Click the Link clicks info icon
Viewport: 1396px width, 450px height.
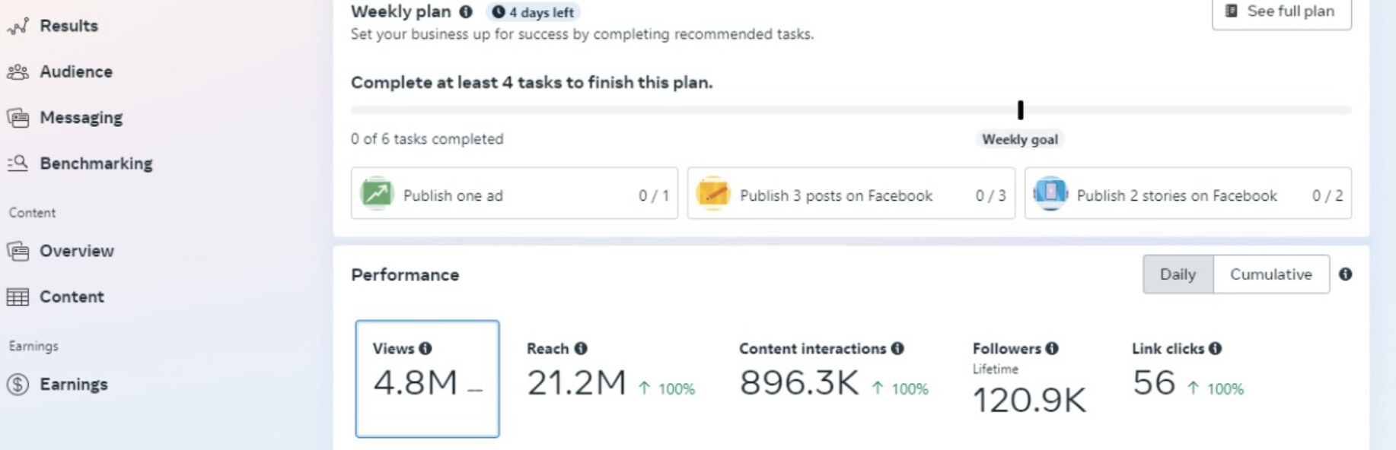pos(1215,348)
